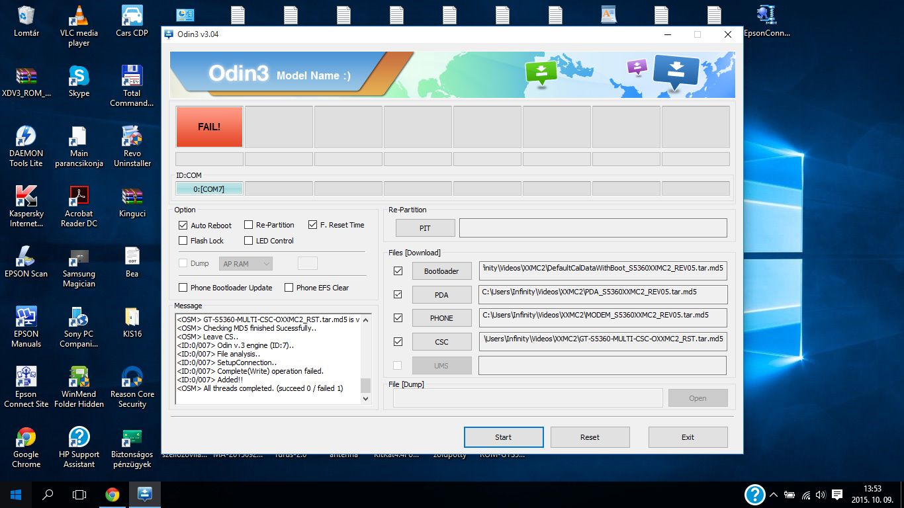
Task: Open the KIS16 folder icon
Action: pyautogui.click(x=132, y=322)
